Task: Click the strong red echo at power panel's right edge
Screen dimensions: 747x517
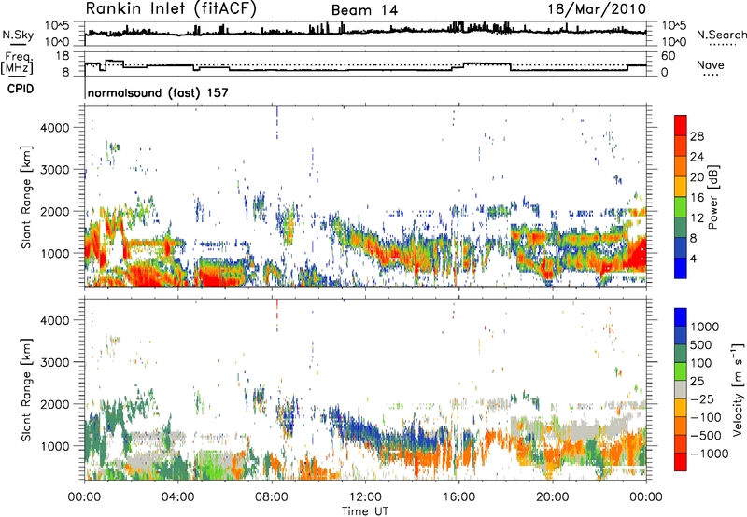Action: [637, 255]
